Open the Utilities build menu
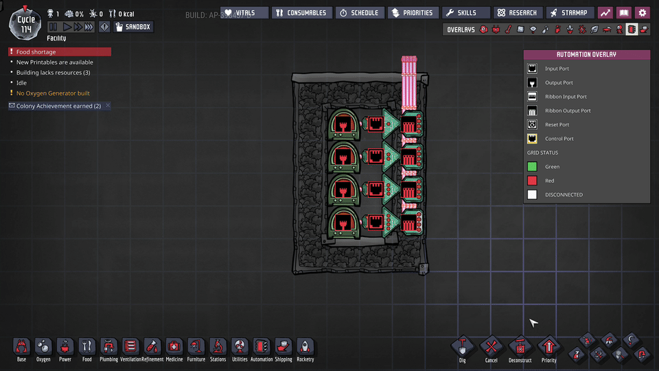Viewport: 659px width, 371px height. point(240,350)
